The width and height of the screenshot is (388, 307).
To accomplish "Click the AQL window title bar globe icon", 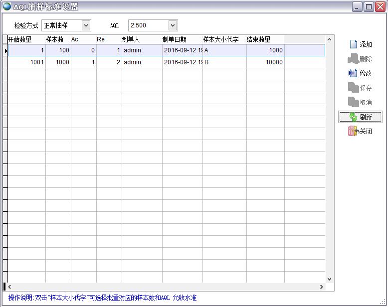I will (7, 6).
